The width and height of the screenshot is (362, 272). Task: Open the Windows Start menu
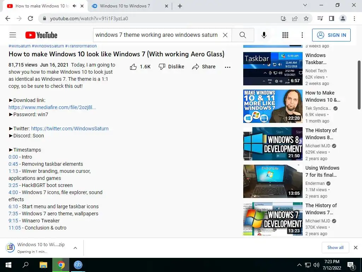pos(8,265)
